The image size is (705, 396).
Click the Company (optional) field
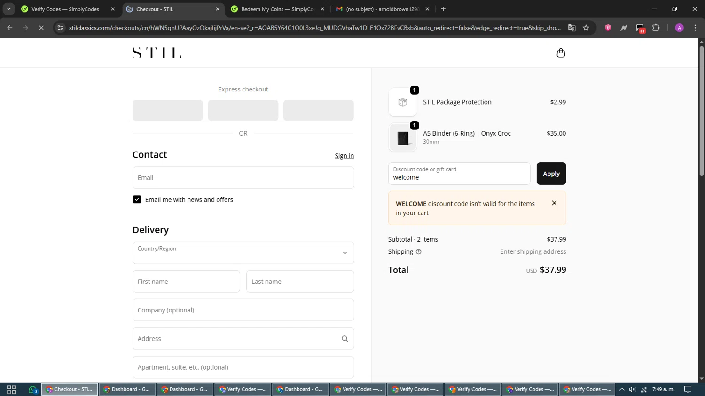tap(243, 310)
